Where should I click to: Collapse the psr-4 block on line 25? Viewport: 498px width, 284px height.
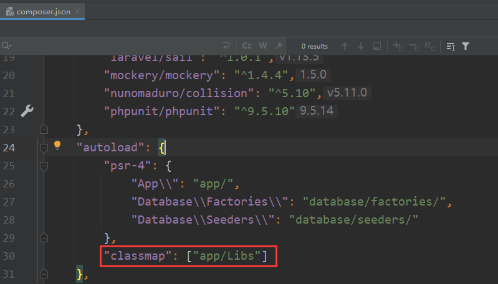click(44, 166)
